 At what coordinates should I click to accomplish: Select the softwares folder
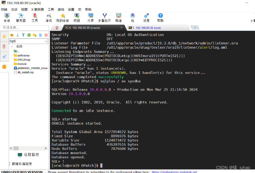[x=23, y=56]
